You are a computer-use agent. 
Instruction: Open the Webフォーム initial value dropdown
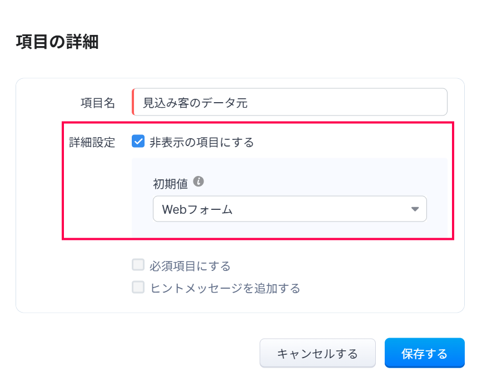289,209
